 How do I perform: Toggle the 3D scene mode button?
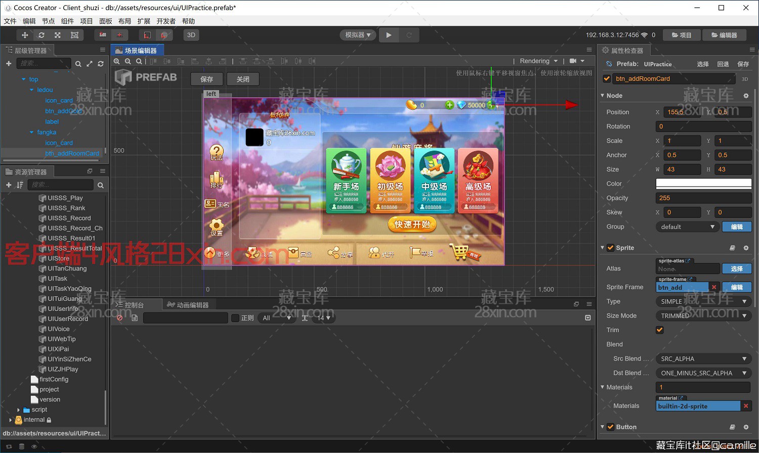(x=191, y=35)
